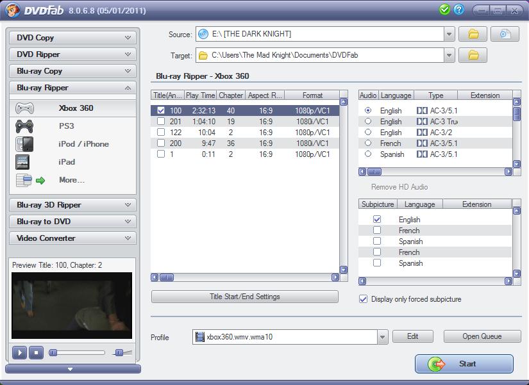The width and height of the screenshot is (529, 385).
Task: Choose the iPod / iPhone device icon
Action: [24, 144]
